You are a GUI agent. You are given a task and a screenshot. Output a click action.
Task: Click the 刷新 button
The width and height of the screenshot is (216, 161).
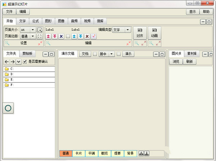point(189,61)
